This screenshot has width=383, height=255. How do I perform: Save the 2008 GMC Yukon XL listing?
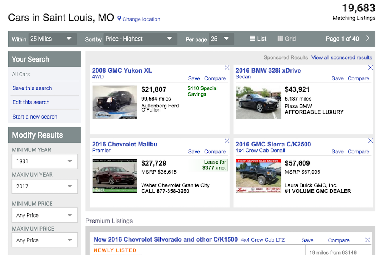pos(194,78)
